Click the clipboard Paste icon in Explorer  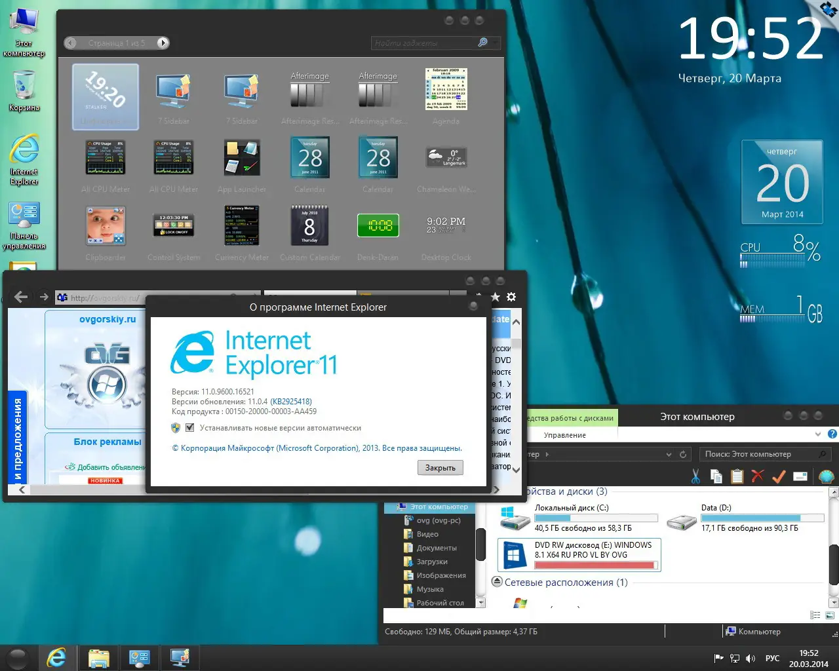tap(737, 476)
